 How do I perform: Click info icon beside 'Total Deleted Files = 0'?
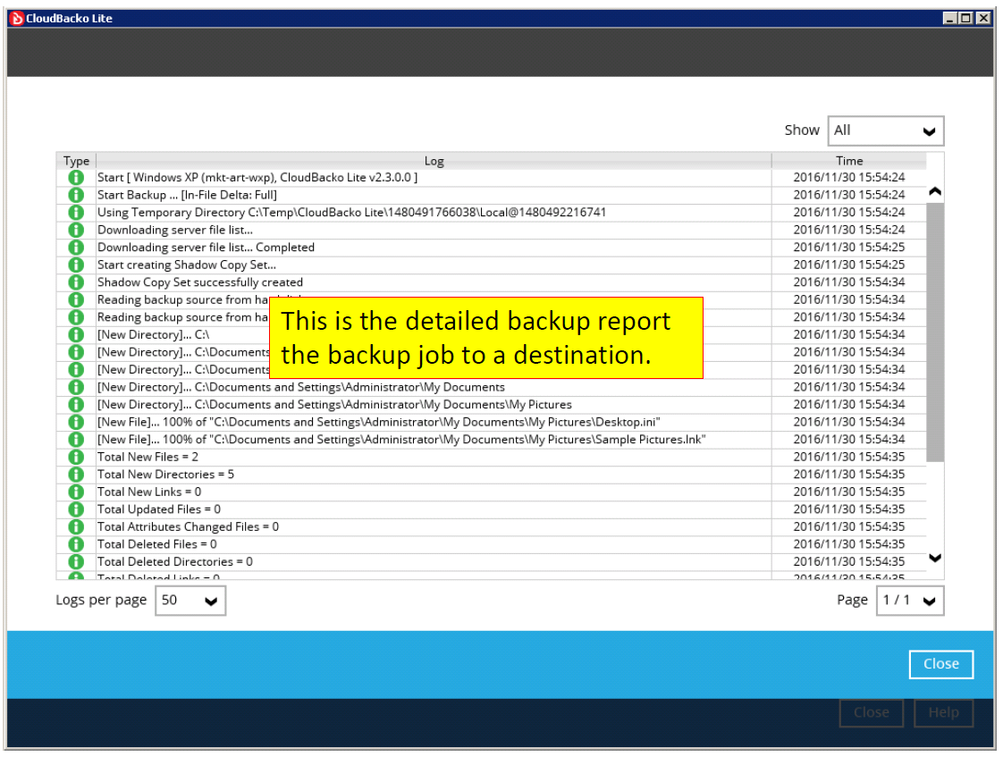coord(76,544)
